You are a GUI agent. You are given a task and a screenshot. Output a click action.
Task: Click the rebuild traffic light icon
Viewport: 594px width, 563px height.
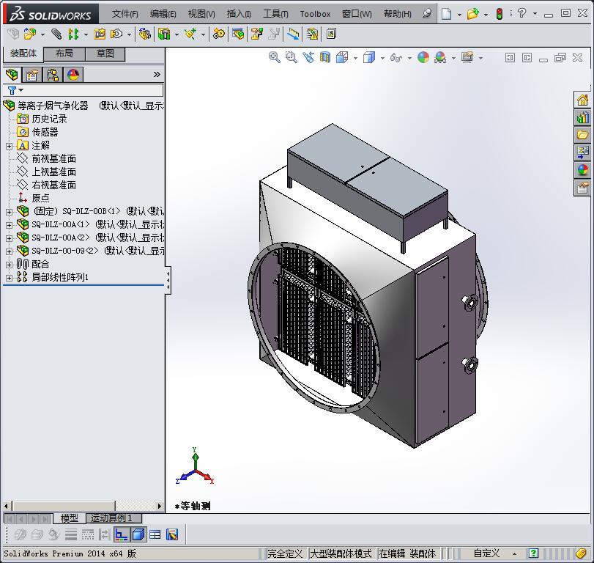500,14
